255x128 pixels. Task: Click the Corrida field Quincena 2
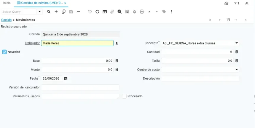coord(80,34)
